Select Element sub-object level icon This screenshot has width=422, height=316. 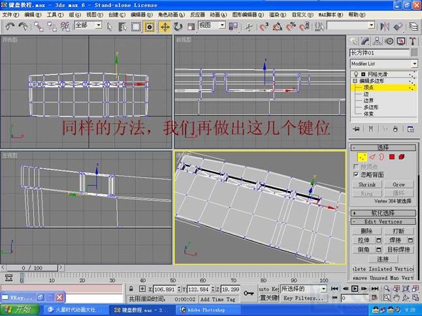[x=402, y=157]
